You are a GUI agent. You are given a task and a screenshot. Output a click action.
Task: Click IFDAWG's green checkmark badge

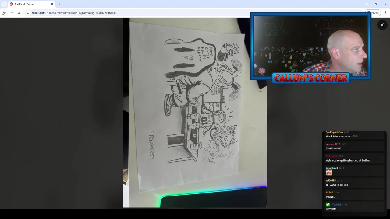[x=328, y=205]
